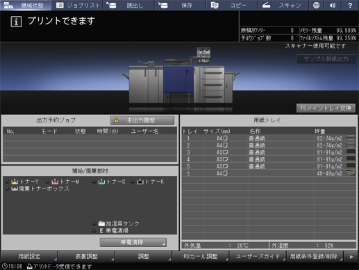This screenshot has height=270, width=359.
Task: Open the help question mark icon
Action: (350, 5)
